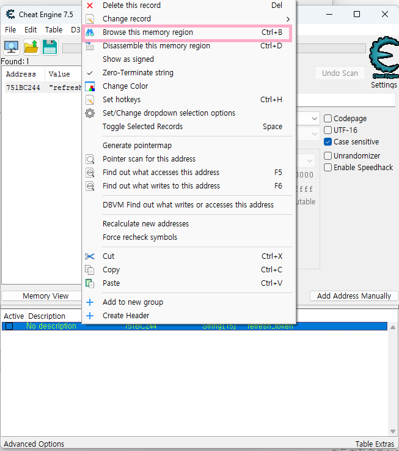Select 'Show as signed' menu entry

(128, 59)
